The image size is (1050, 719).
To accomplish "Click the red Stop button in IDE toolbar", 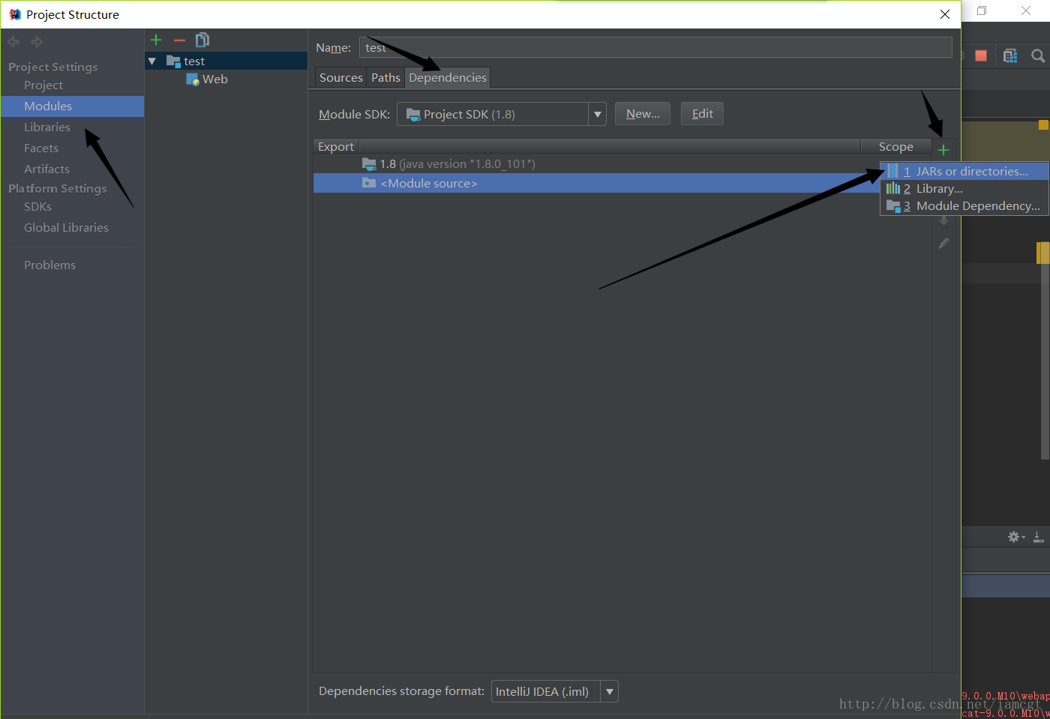I will (981, 55).
